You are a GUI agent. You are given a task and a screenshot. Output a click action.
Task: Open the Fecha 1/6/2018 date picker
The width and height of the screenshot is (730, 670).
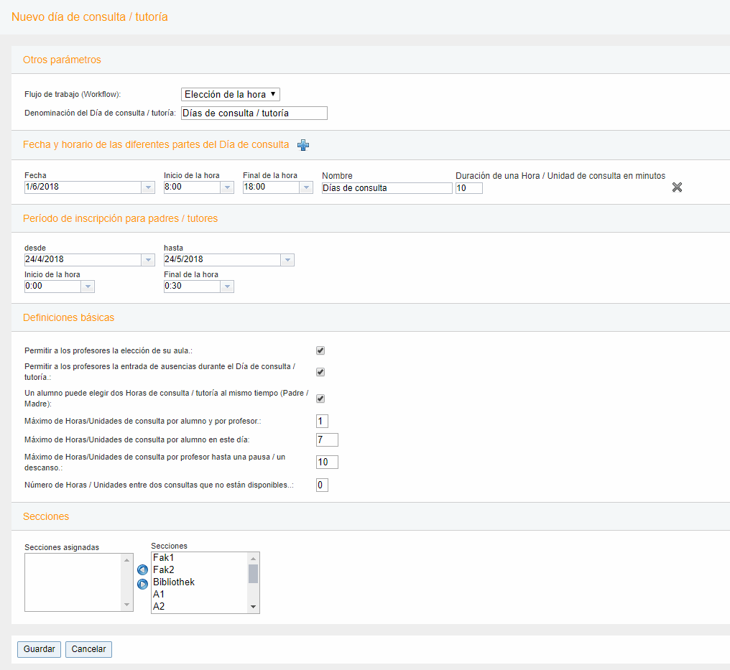pyautogui.click(x=148, y=187)
